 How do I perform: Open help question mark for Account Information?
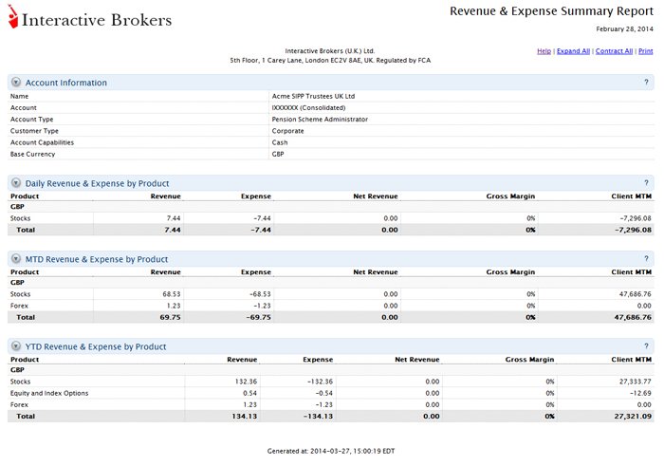(x=646, y=83)
